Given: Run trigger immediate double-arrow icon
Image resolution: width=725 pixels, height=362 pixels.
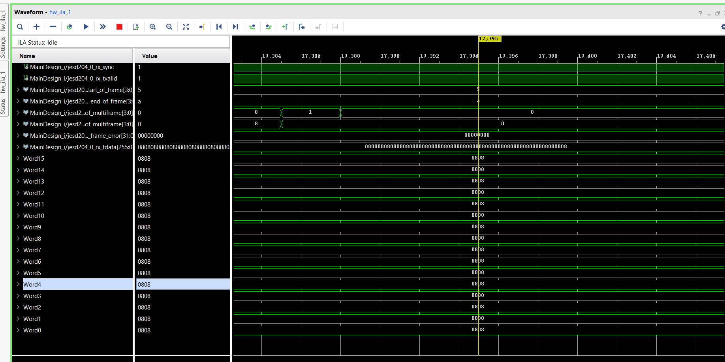Looking at the screenshot, I should click(x=103, y=27).
